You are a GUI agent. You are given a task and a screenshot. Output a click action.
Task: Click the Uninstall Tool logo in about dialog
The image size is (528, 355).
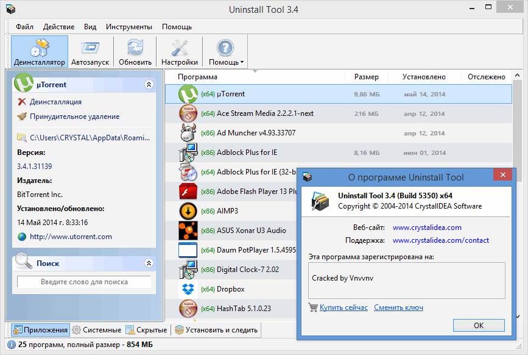[x=320, y=201]
